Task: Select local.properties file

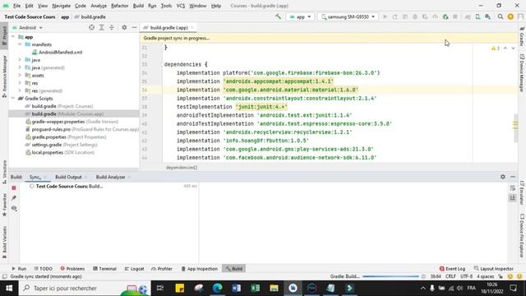Action: pos(60,152)
